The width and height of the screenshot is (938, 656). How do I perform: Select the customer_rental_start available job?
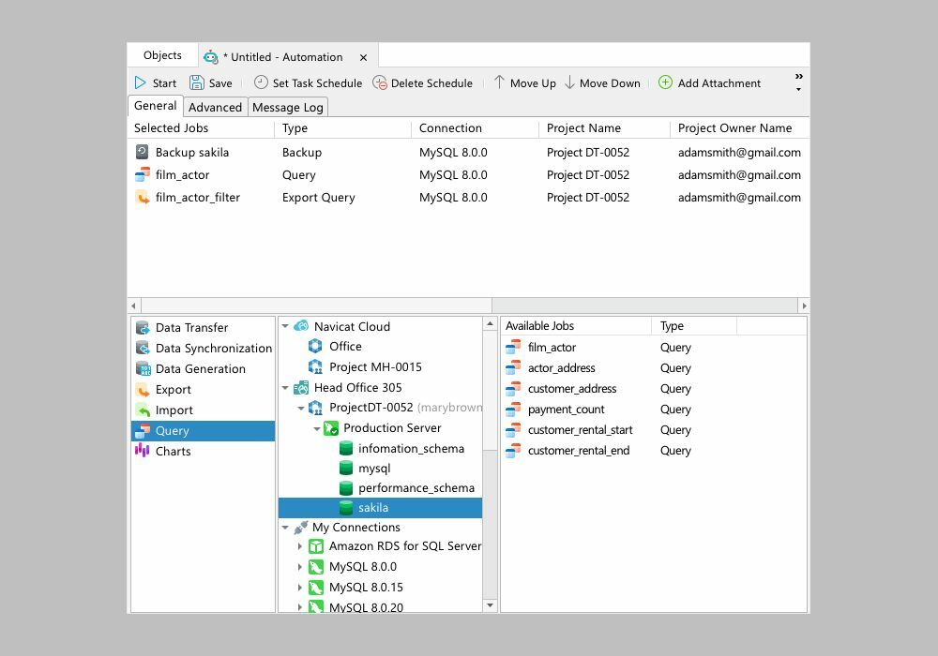point(580,429)
